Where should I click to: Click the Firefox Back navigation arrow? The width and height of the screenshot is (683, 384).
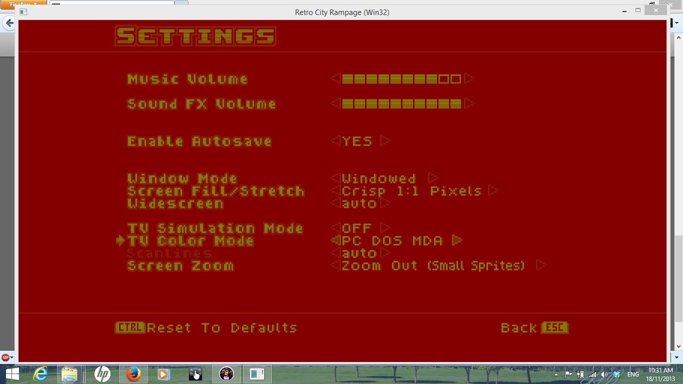(x=9, y=23)
